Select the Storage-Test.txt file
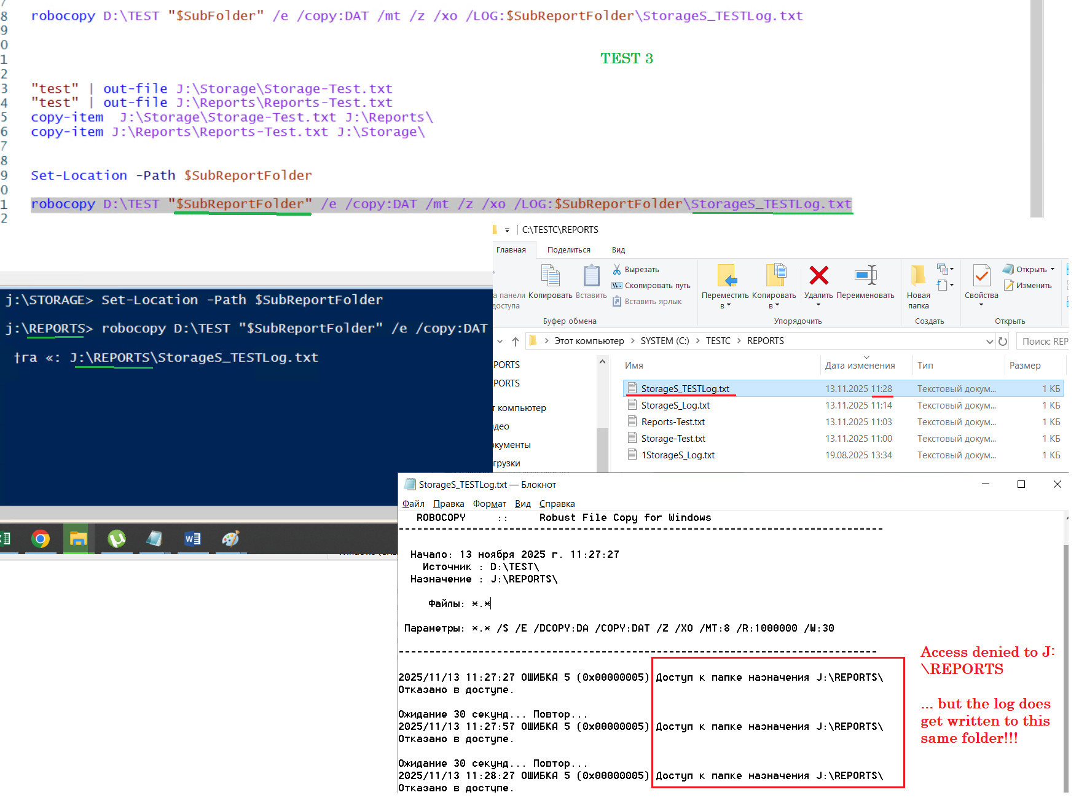This screenshot has height=803, width=1079. click(673, 439)
